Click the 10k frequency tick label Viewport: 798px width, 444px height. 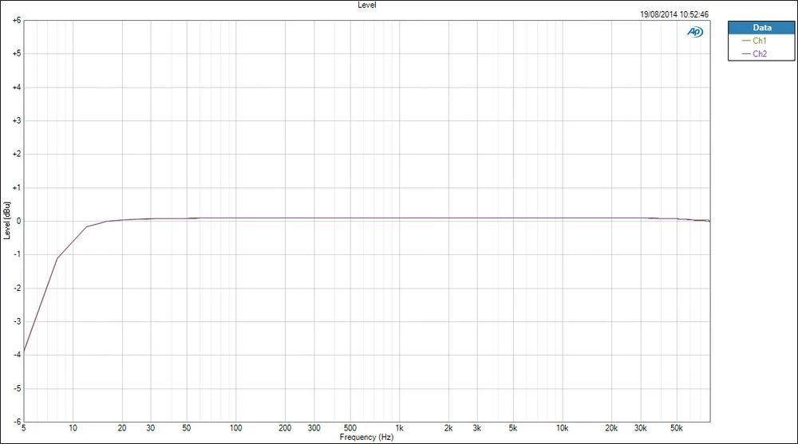(x=563, y=428)
